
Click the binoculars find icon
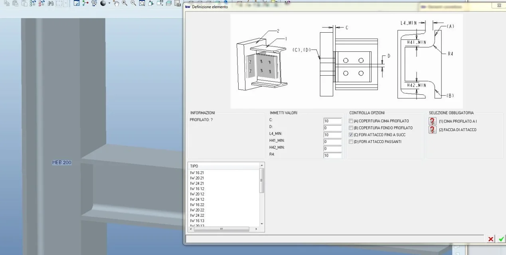pos(51,3)
